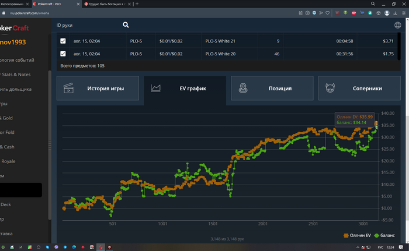This screenshot has height=251, width=409.
Task: Click the ID руки search input field
Action: (88, 25)
